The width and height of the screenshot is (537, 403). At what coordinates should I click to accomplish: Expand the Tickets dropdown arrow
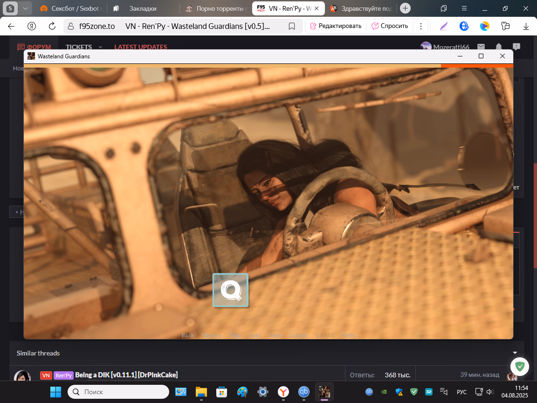tap(100, 47)
